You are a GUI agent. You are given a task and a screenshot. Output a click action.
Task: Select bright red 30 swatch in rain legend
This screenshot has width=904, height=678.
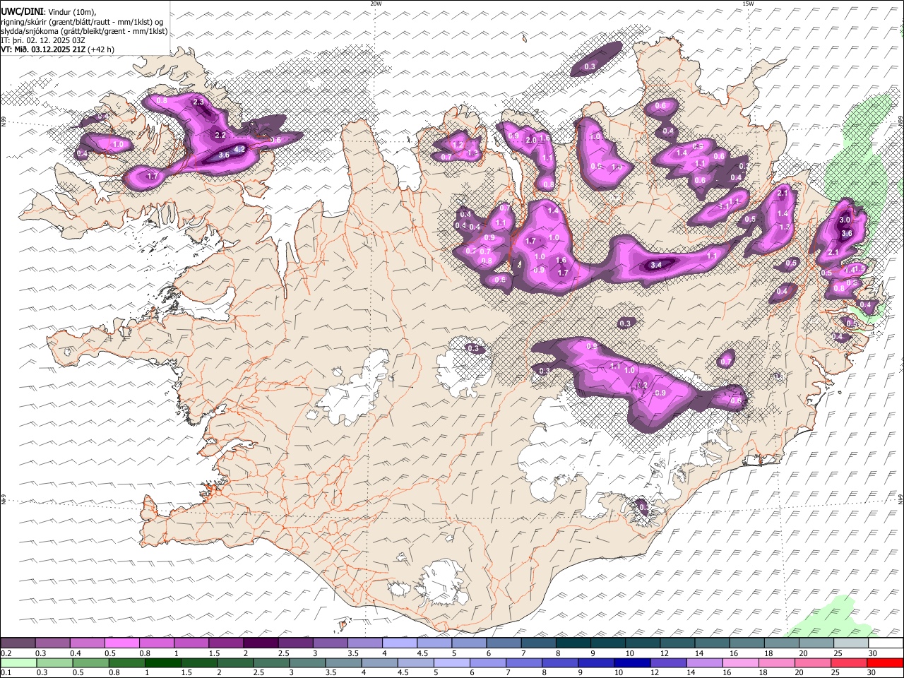point(884,663)
